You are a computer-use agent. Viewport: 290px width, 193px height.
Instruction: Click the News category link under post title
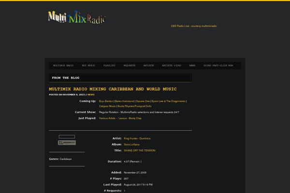coord(91,95)
